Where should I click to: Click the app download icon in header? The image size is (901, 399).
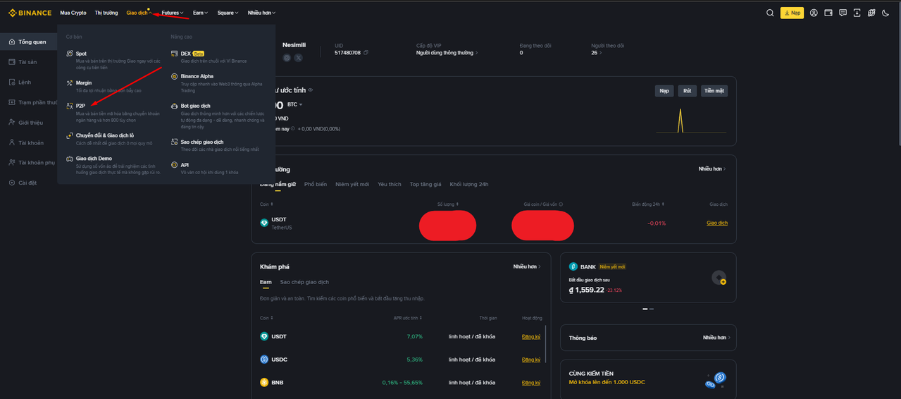point(857,13)
